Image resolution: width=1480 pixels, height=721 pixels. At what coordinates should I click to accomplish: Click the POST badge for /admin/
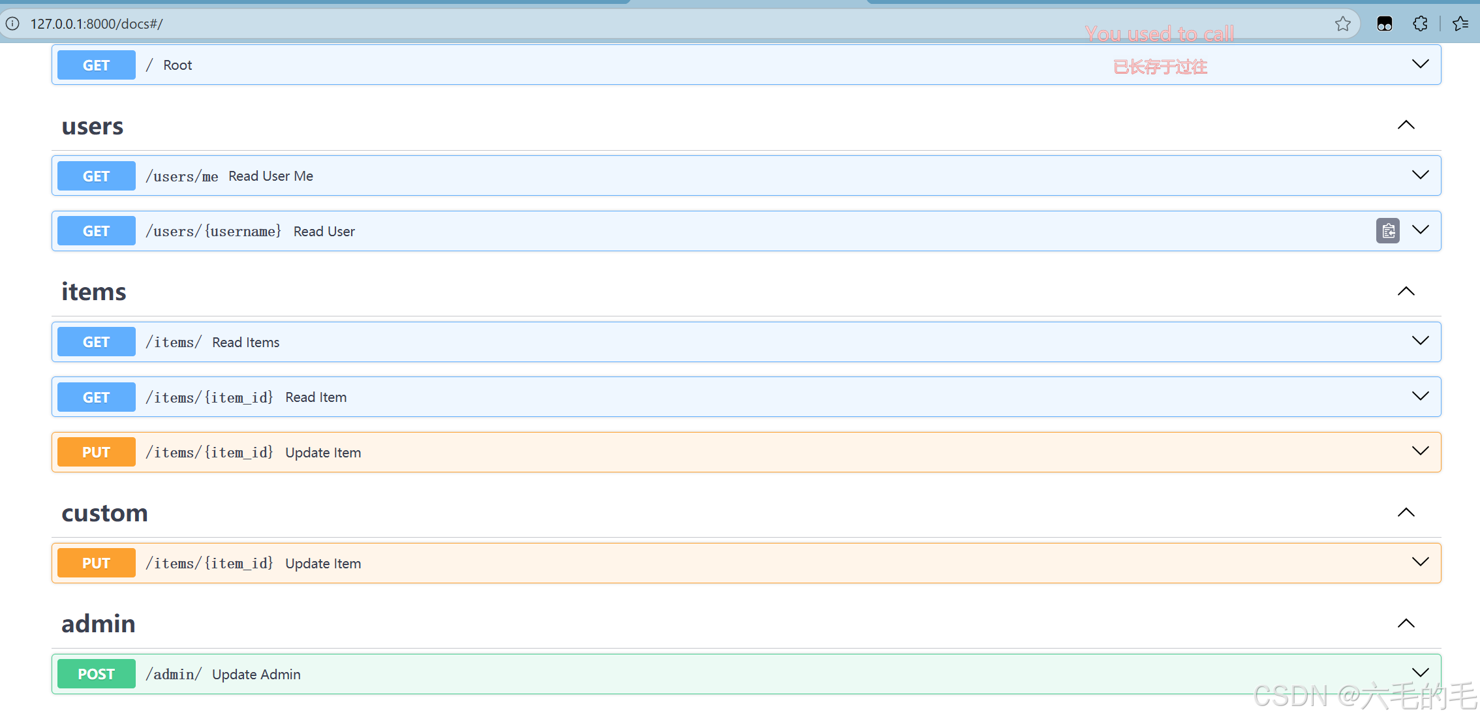[97, 674]
